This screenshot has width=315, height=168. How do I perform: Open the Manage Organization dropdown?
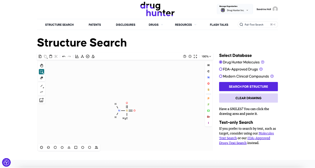(235, 9)
